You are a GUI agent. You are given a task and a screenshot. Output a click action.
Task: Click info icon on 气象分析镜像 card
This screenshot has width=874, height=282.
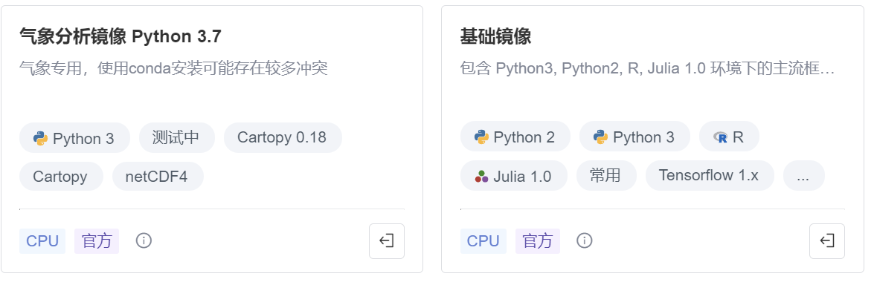144,241
